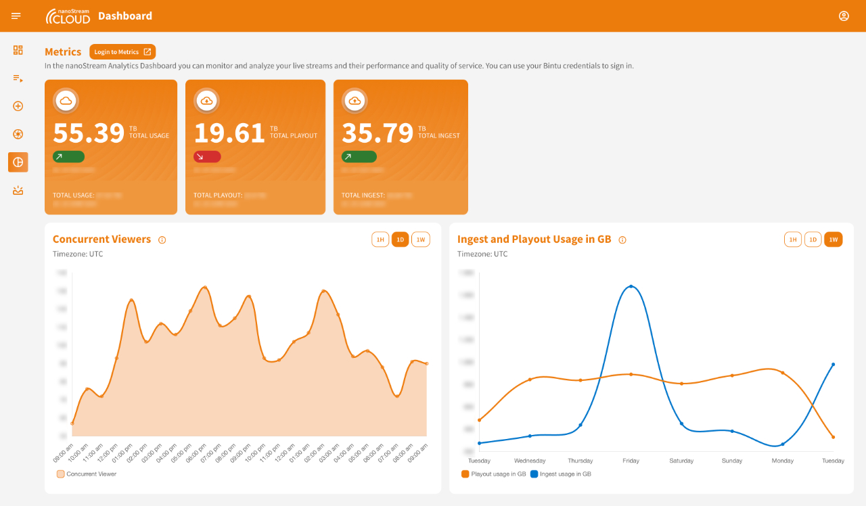Screen dimensions: 866x506
Task: Click the cloud upload icon on Total Ingest card
Action: [x=355, y=101]
